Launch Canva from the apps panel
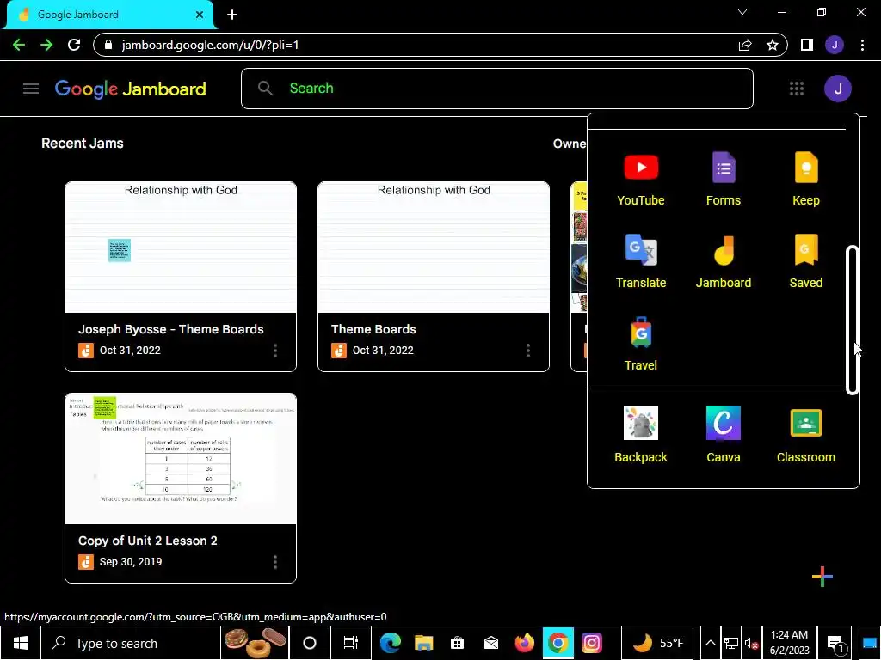 tap(723, 435)
